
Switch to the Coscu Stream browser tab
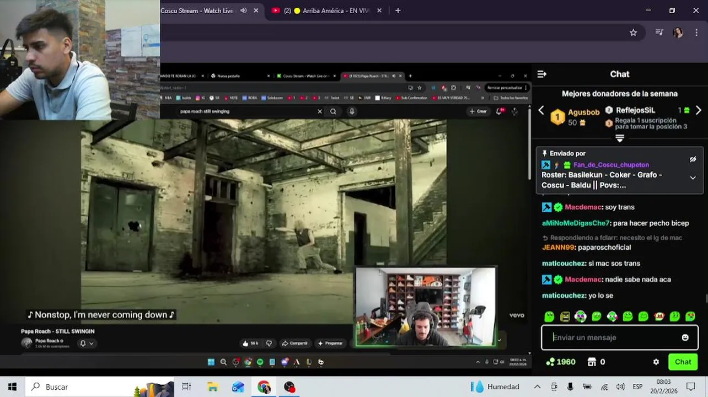[197, 10]
